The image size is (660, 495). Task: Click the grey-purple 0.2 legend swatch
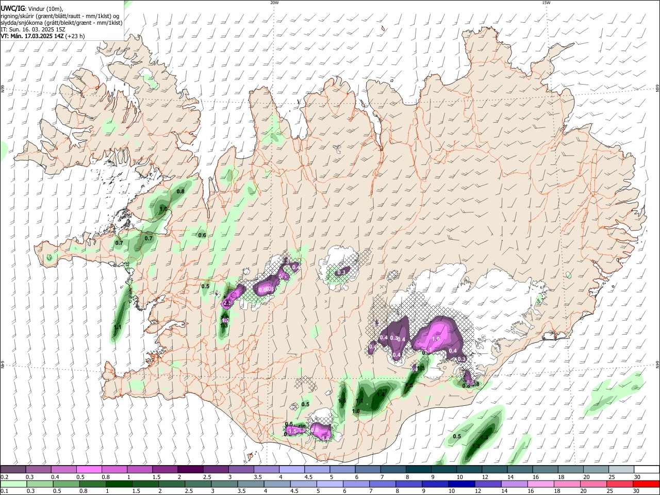13,470
